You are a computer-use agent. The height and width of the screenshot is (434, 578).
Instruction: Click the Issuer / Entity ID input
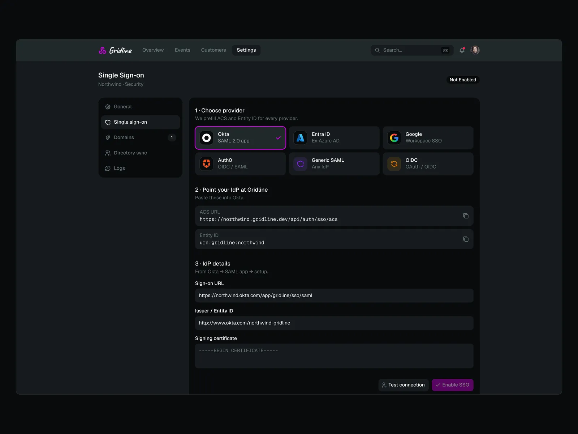[x=334, y=323]
